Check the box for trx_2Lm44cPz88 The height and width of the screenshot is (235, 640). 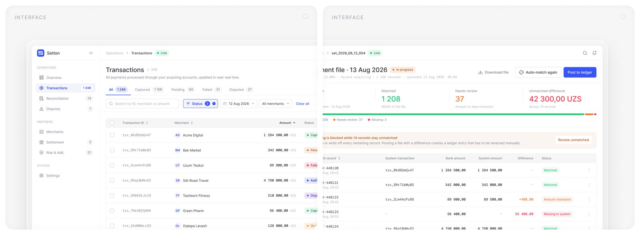112,165
